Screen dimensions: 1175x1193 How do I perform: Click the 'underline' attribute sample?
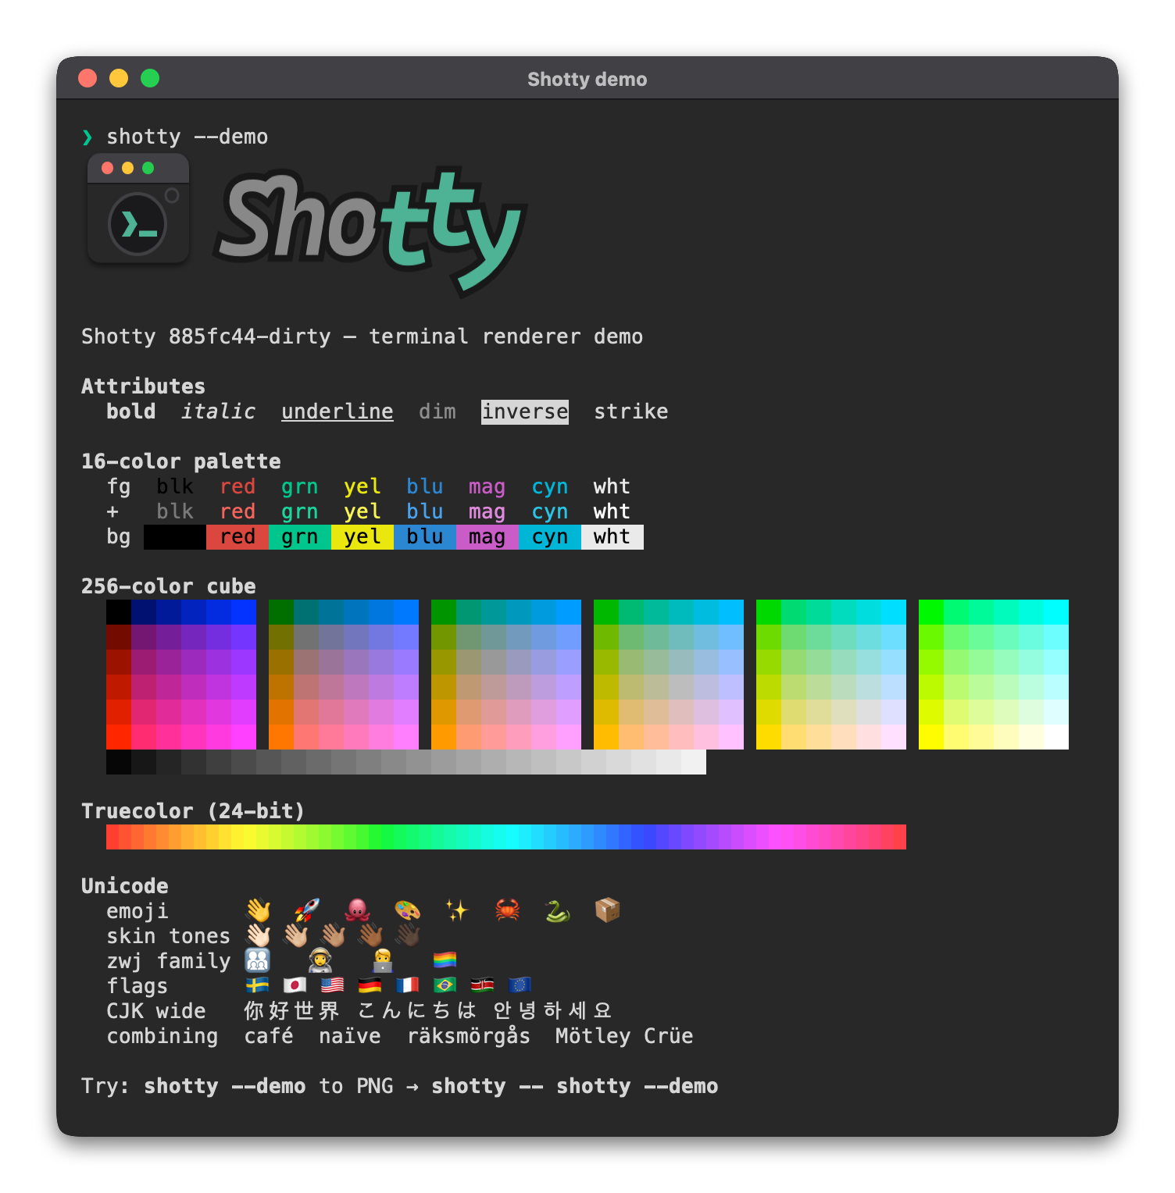click(x=337, y=412)
